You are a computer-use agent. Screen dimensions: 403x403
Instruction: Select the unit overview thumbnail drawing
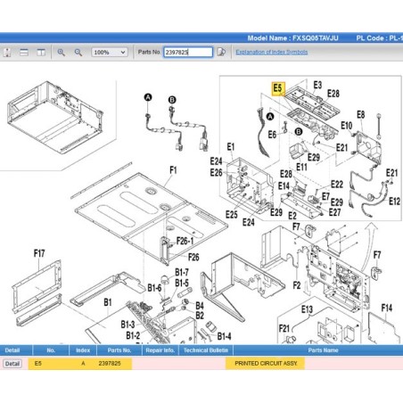click(x=55, y=118)
